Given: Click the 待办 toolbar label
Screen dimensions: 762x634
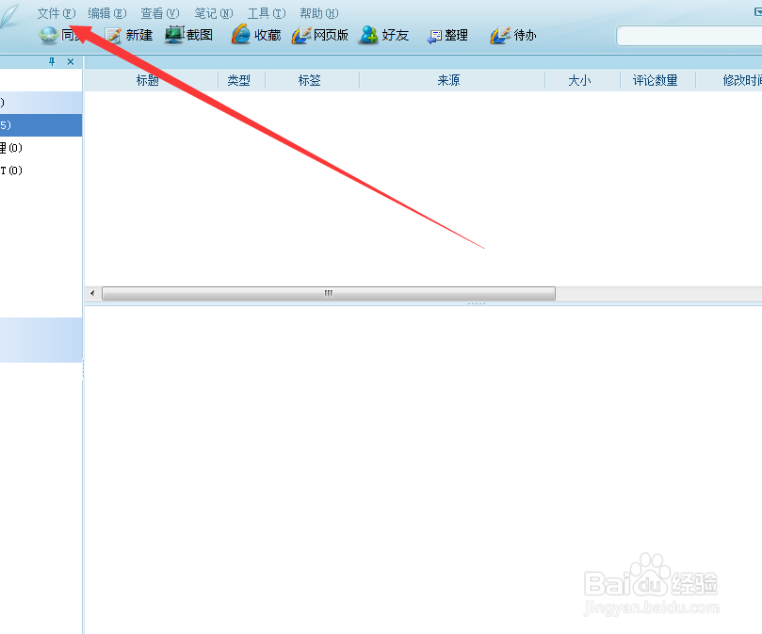Looking at the screenshot, I should (525, 35).
